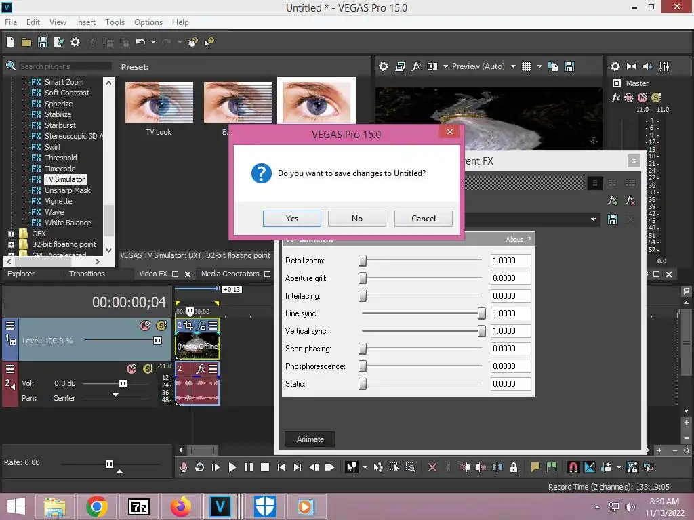
Task: Switch to the Media Generators tab
Action: tap(230, 274)
